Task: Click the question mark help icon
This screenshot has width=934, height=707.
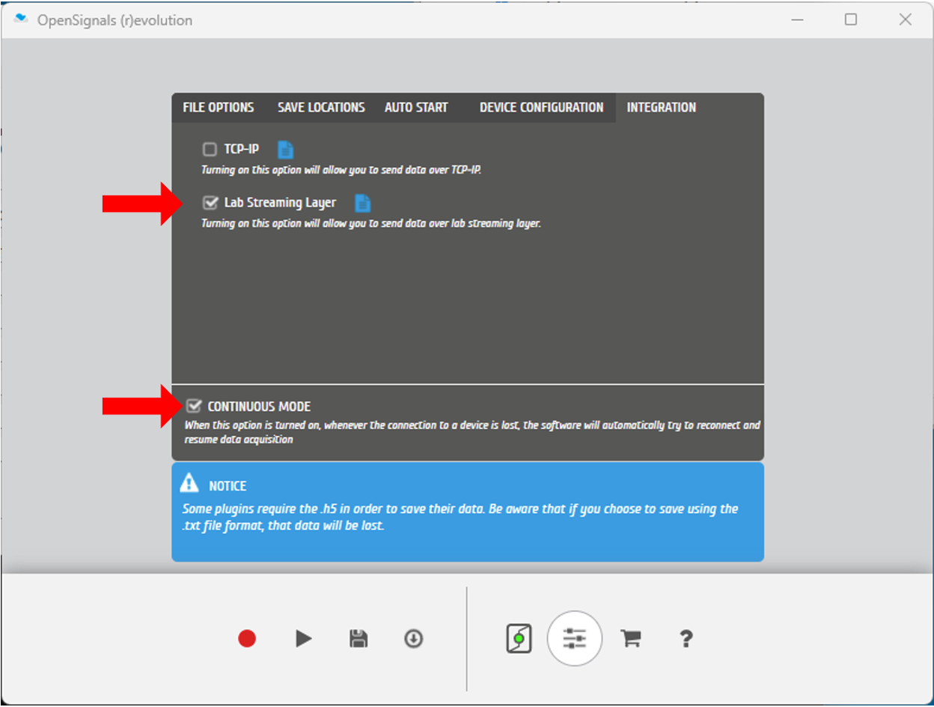Action: pos(686,639)
